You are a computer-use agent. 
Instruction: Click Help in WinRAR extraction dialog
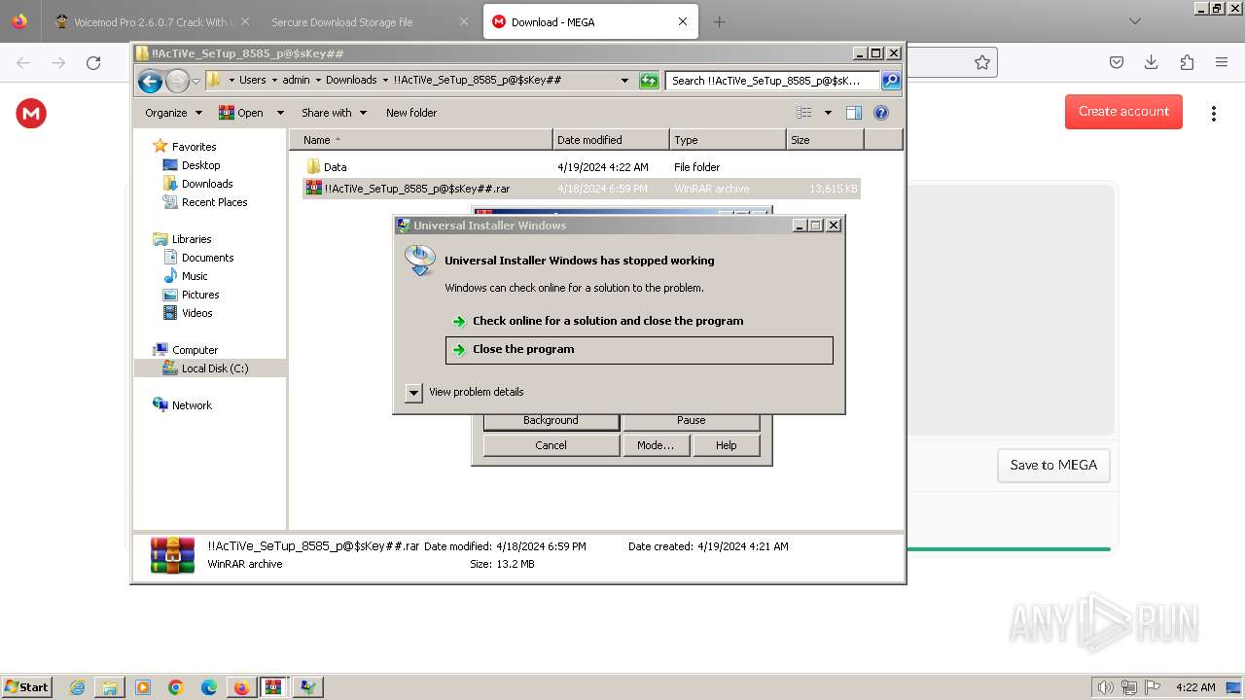pos(727,445)
